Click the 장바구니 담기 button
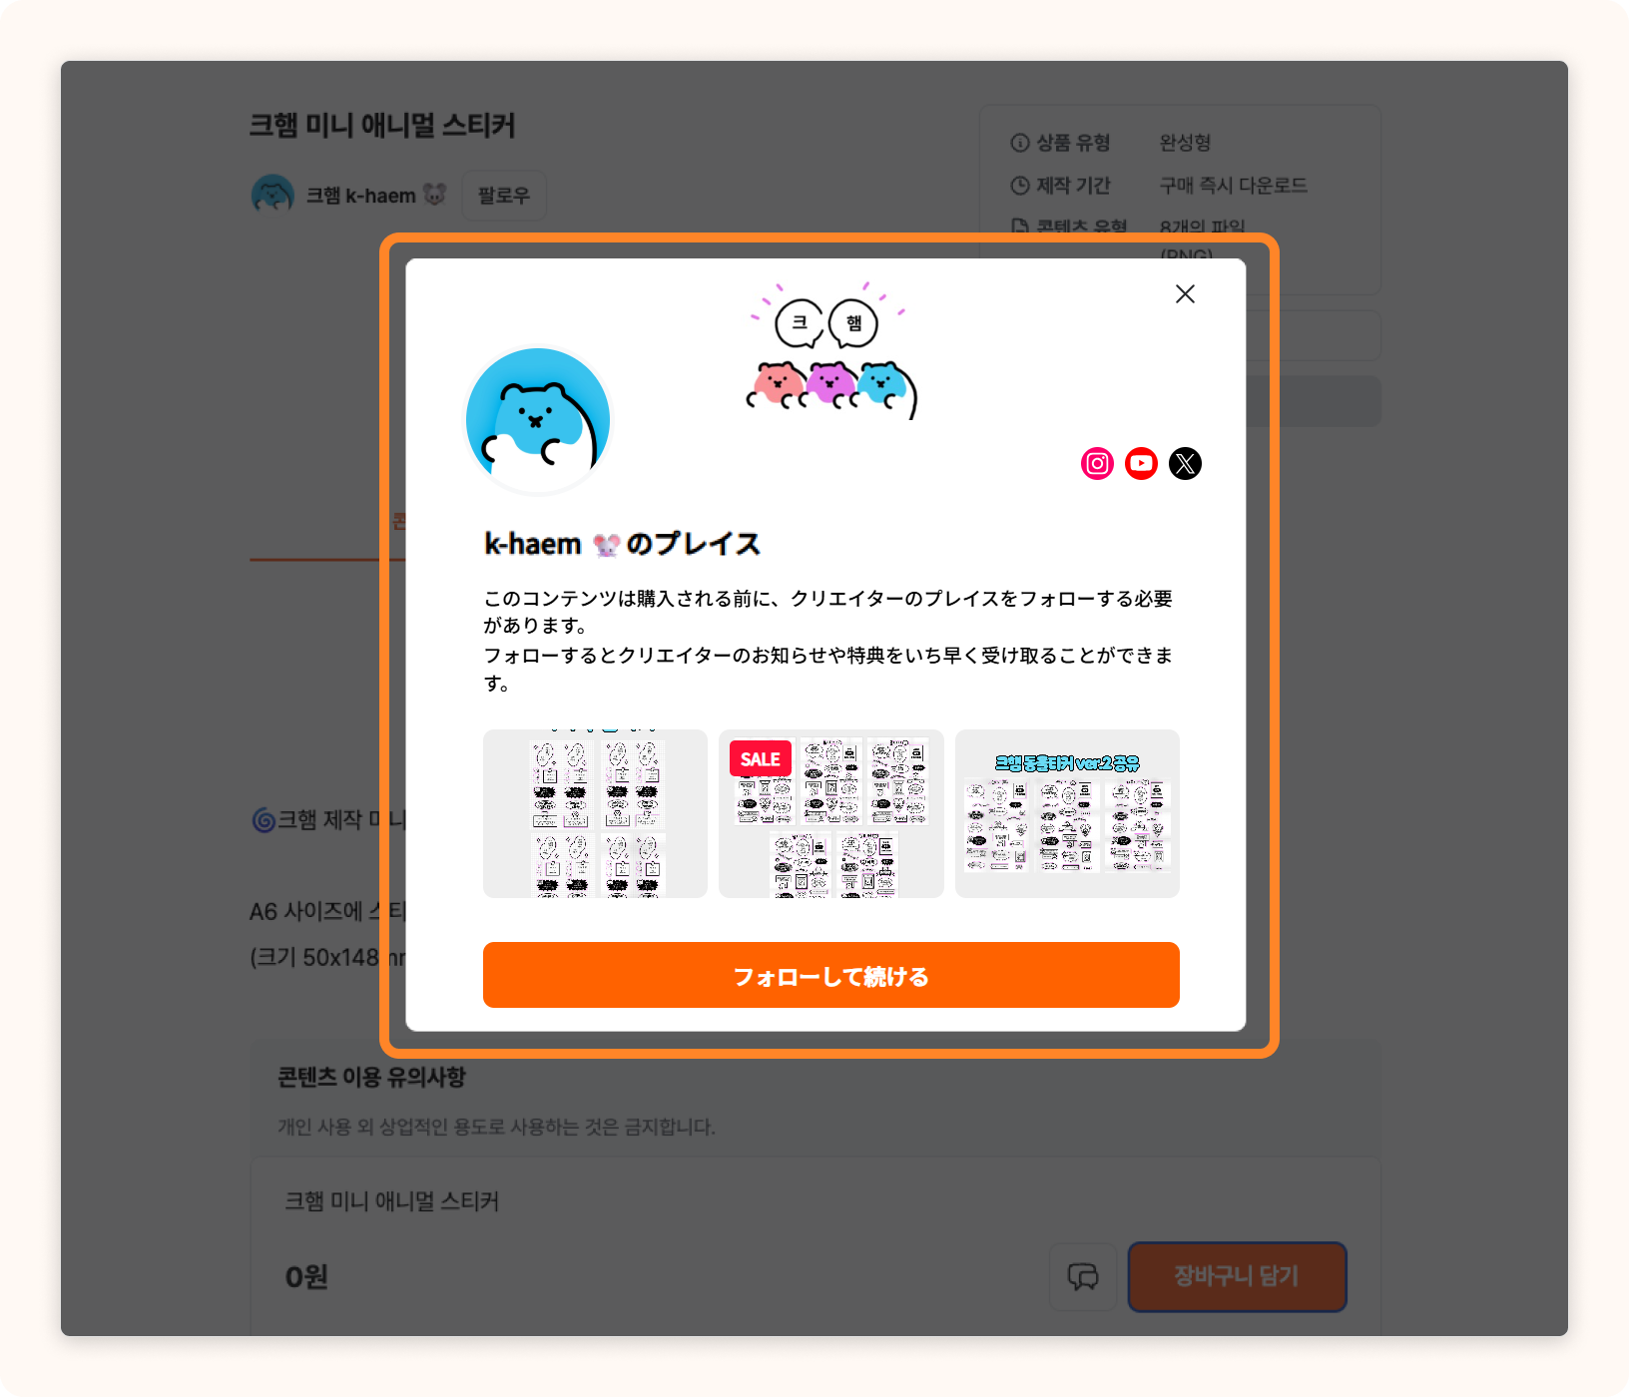Viewport: 1629px width, 1397px height. click(1237, 1276)
